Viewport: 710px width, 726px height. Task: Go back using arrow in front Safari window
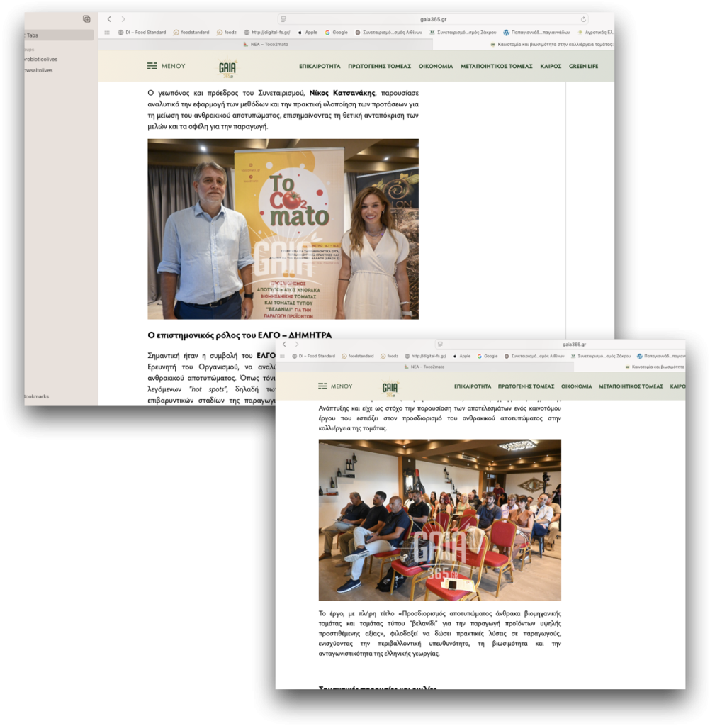(285, 345)
